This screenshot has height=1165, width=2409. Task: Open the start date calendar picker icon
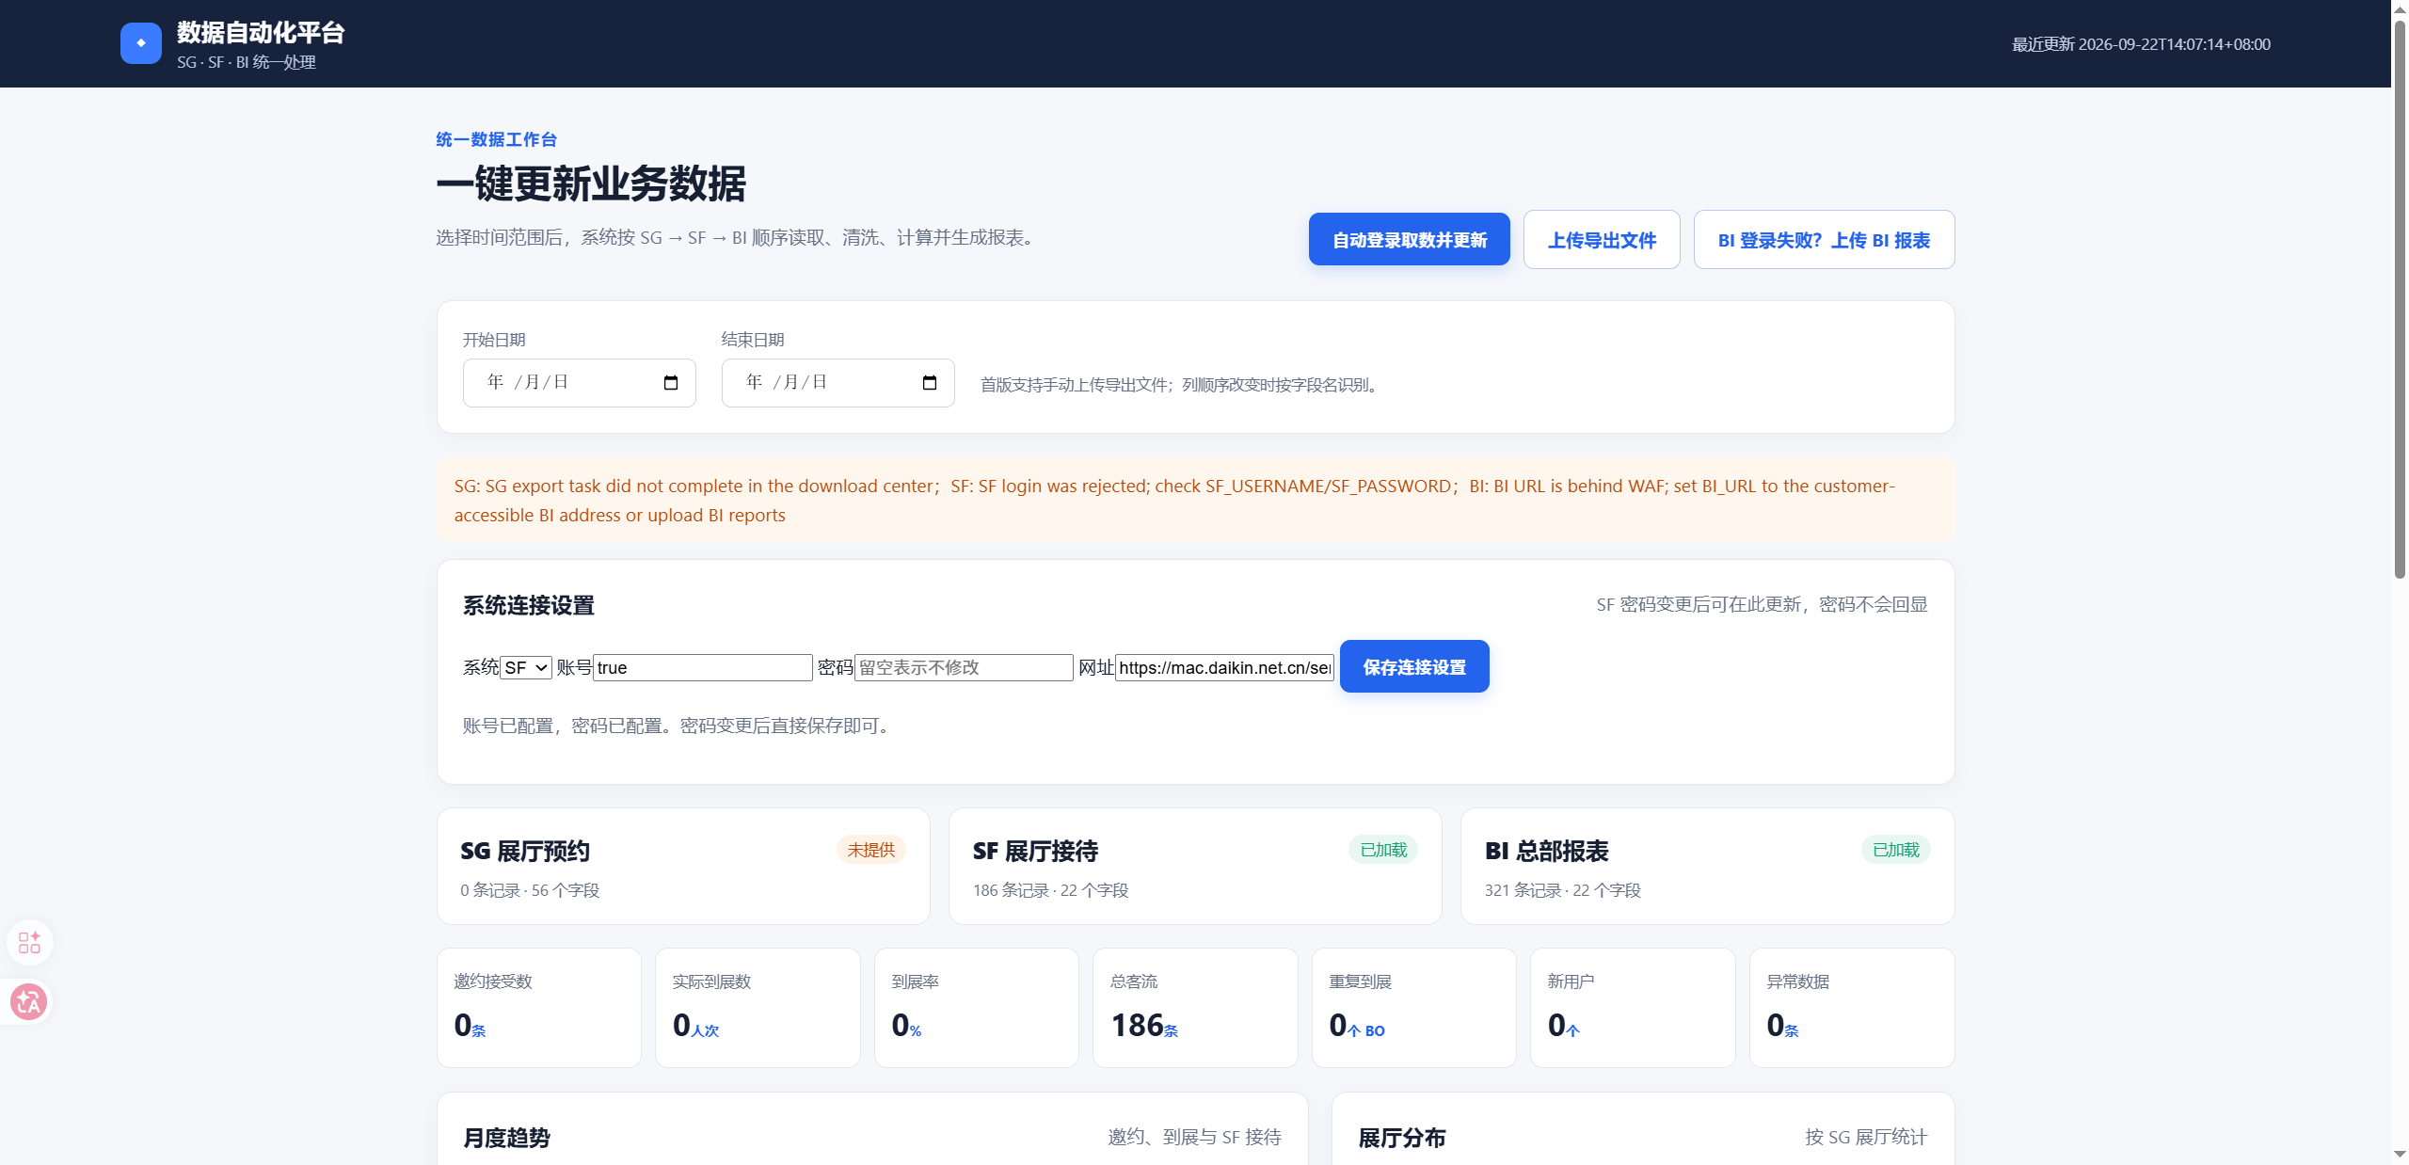671,383
